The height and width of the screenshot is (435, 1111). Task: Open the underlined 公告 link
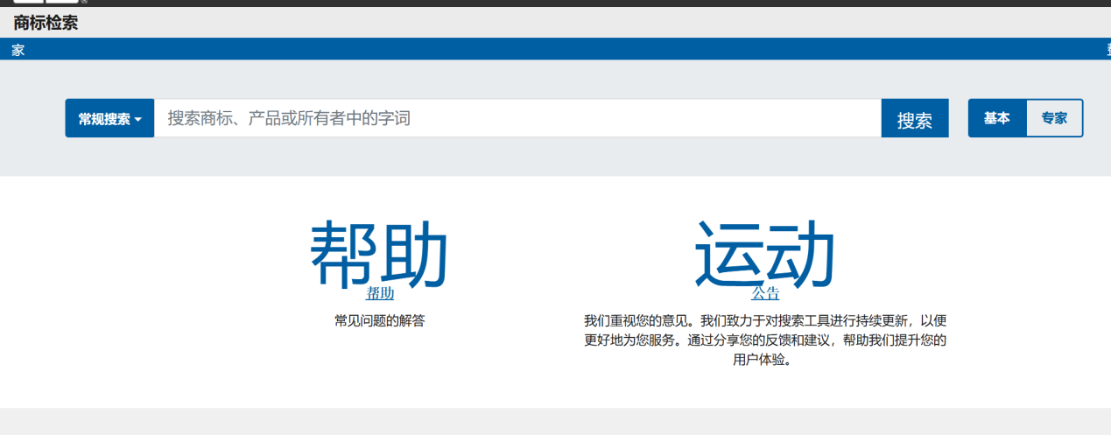pos(765,293)
